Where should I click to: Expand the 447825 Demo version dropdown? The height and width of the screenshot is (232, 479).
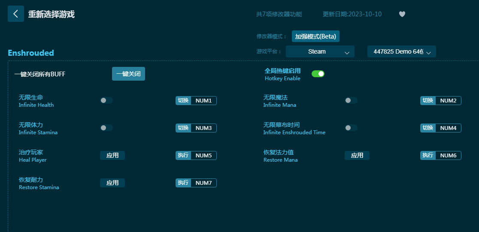401,51
